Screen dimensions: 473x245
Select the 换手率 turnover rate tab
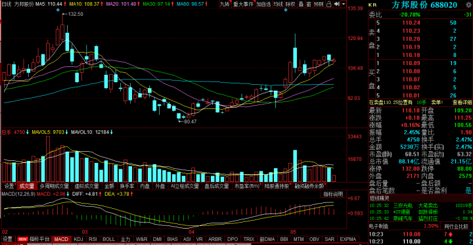[x=126, y=186]
